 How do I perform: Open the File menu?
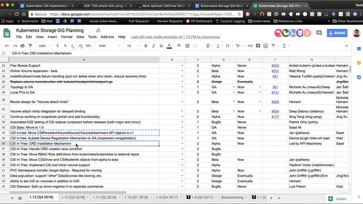(x=19, y=37)
